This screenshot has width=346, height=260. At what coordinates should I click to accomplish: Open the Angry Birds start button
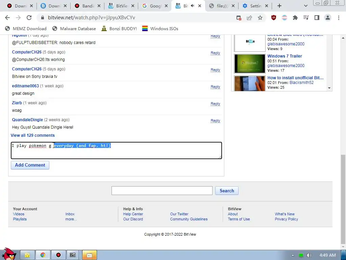(x=9, y=254)
